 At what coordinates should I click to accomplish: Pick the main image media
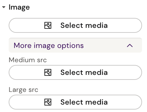click(75, 25)
